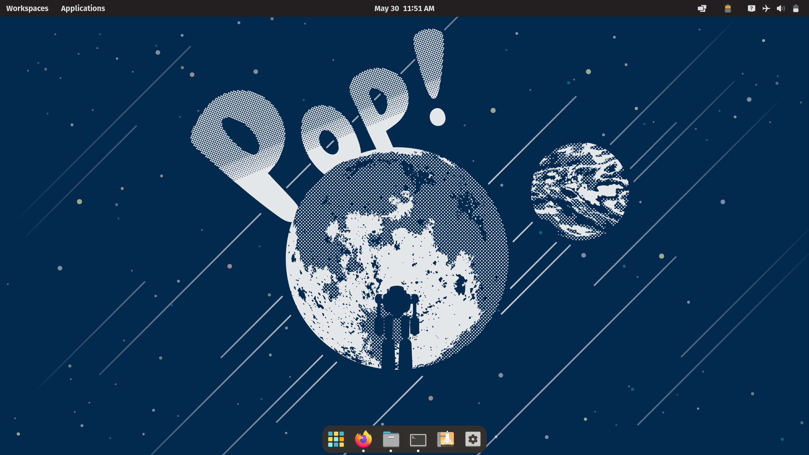Open the airplane mode network icon
Screen dimensions: 809x455
point(766,8)
